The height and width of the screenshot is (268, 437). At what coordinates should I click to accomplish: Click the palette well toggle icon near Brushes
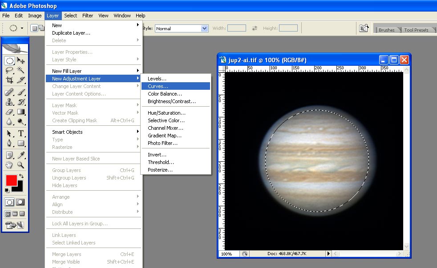tap(364, 28)
